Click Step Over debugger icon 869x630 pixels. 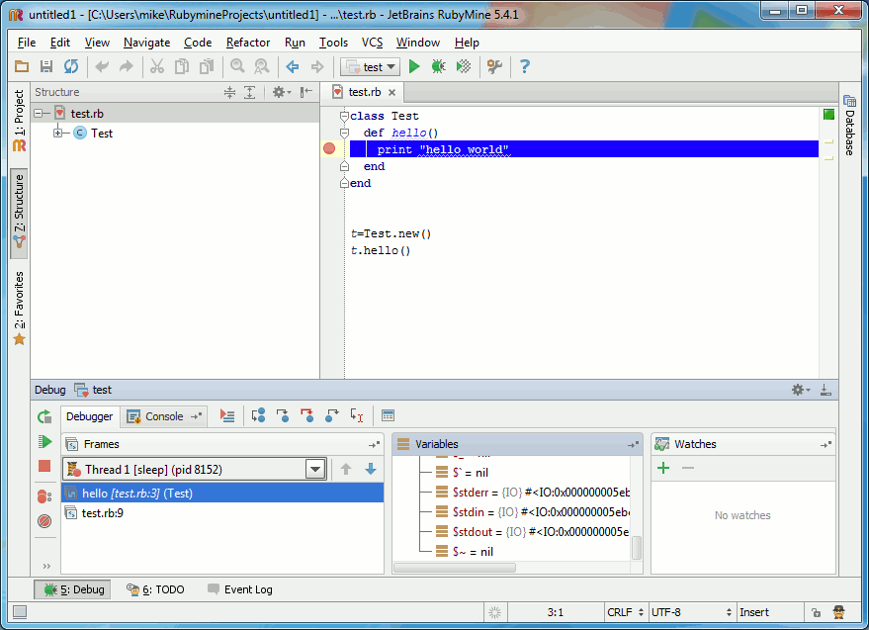click(258, 416)
